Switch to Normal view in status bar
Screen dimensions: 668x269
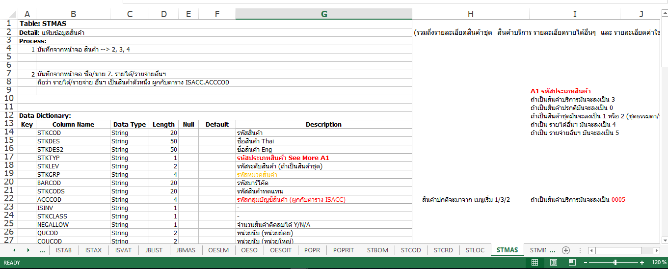point(535,263)
